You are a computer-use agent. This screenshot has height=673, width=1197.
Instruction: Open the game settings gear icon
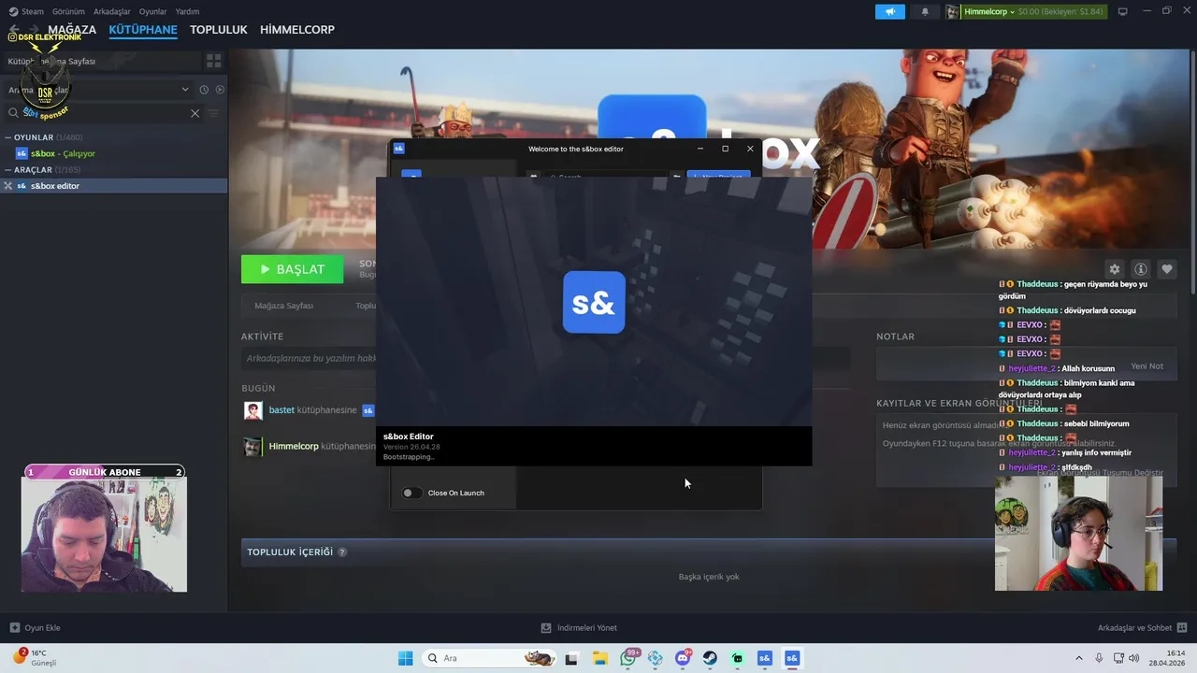pos(1114,269)
